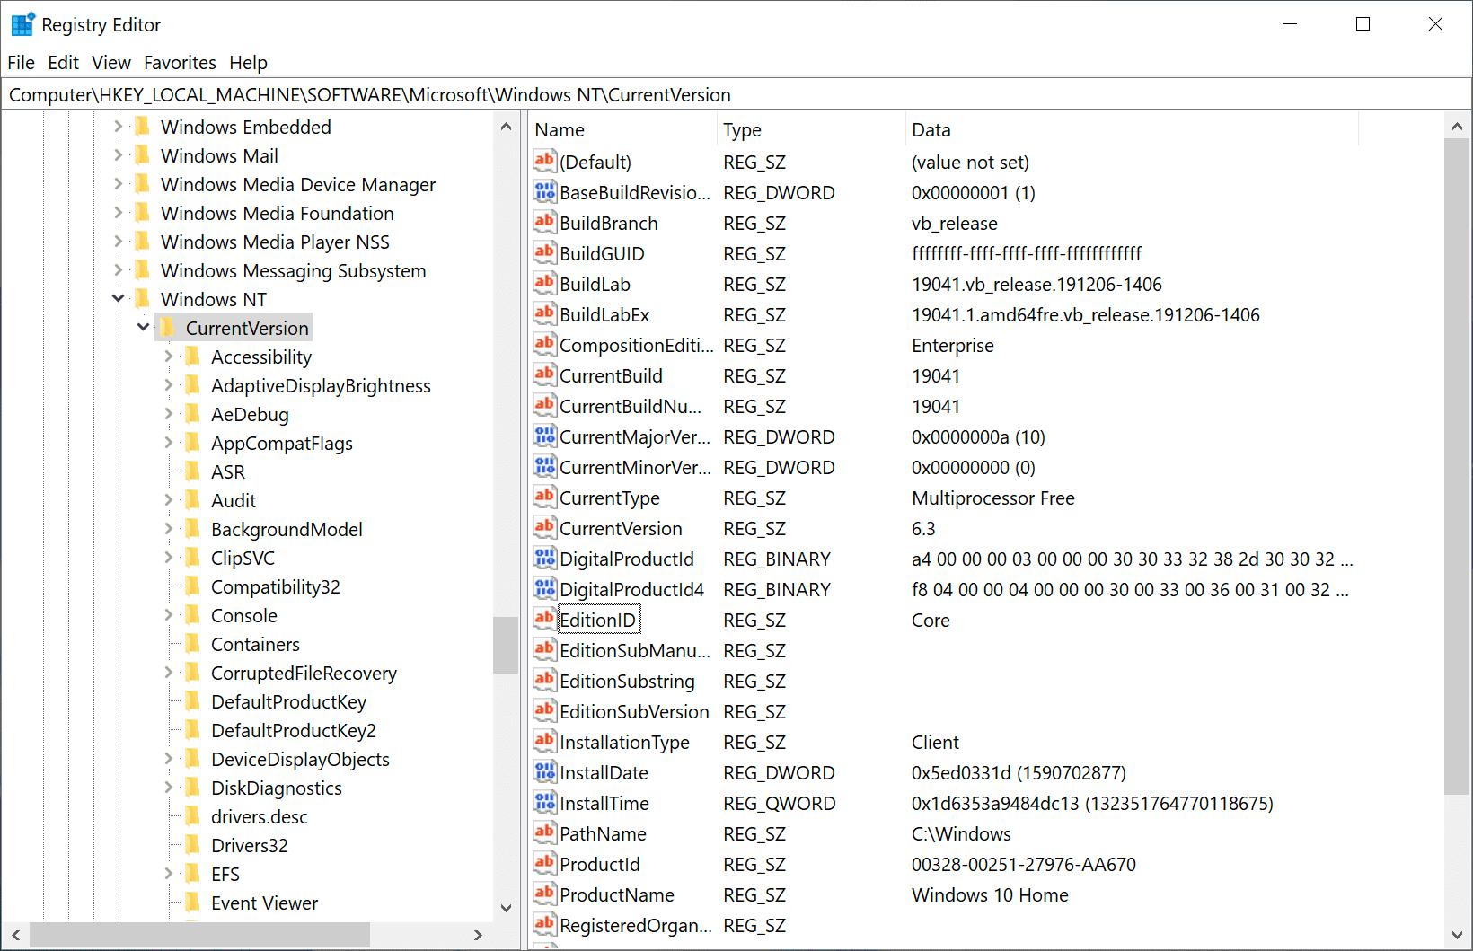Viewport: 1473px width, 951px height.
Task: Select the DefaultProductKey tree item
Action: (x=288, y=702)
